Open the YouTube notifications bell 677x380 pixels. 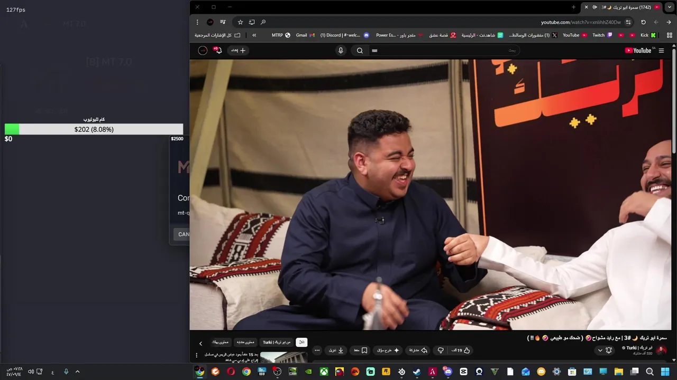click(218, 51)
